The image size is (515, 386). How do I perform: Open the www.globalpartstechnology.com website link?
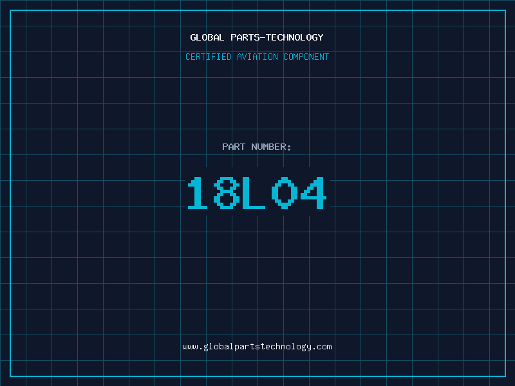(x=257, y=347)
